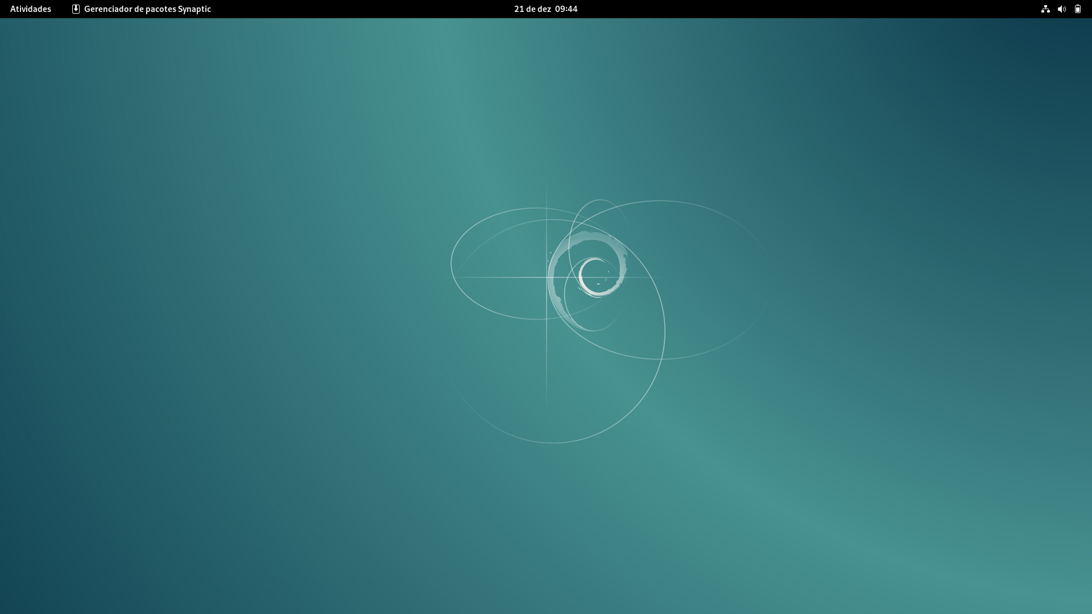Click the bottom of the big circle on the wallpaper
The width and height of the screenshot is (1092, 614).
click(552, 442)
